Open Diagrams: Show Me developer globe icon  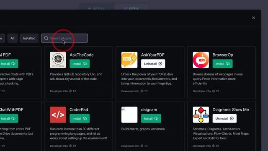coord(213,146)
